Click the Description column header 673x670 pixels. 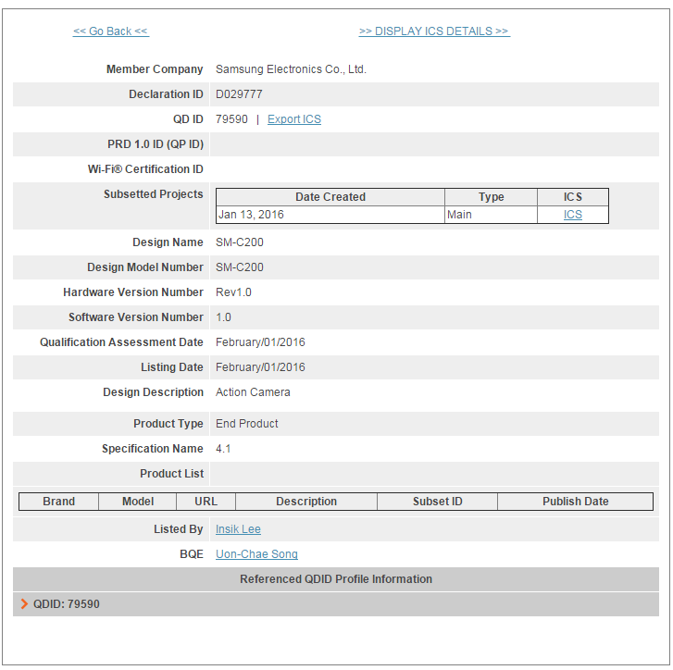306,502
